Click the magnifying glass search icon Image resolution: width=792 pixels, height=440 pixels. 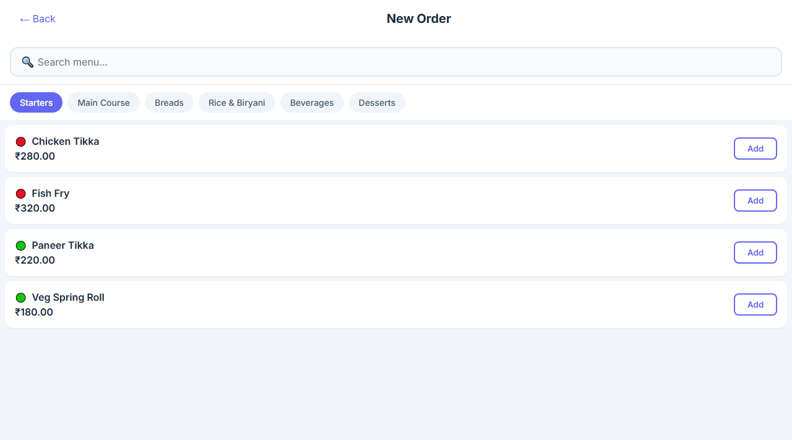tap(27, 62)
